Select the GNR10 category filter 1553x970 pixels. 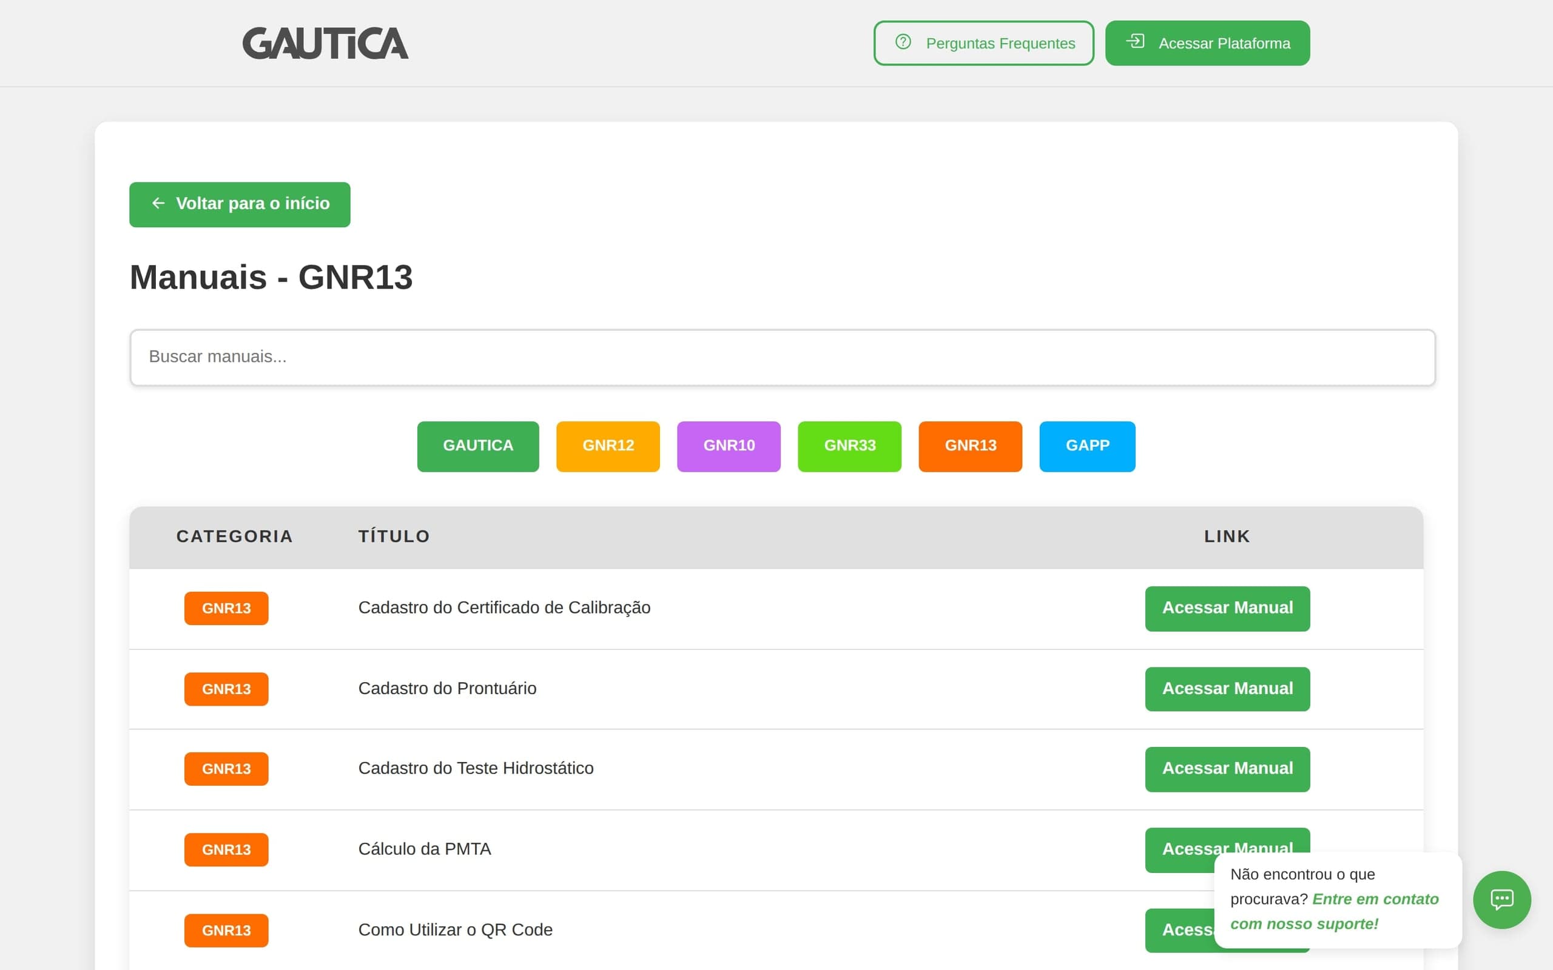tap(729, 447)
